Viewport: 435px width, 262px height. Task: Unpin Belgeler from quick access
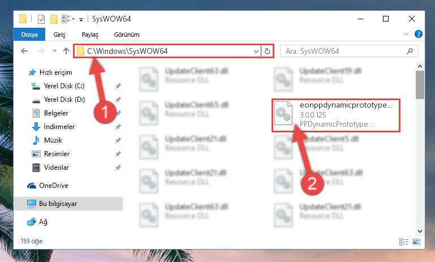tap(118, 113)
